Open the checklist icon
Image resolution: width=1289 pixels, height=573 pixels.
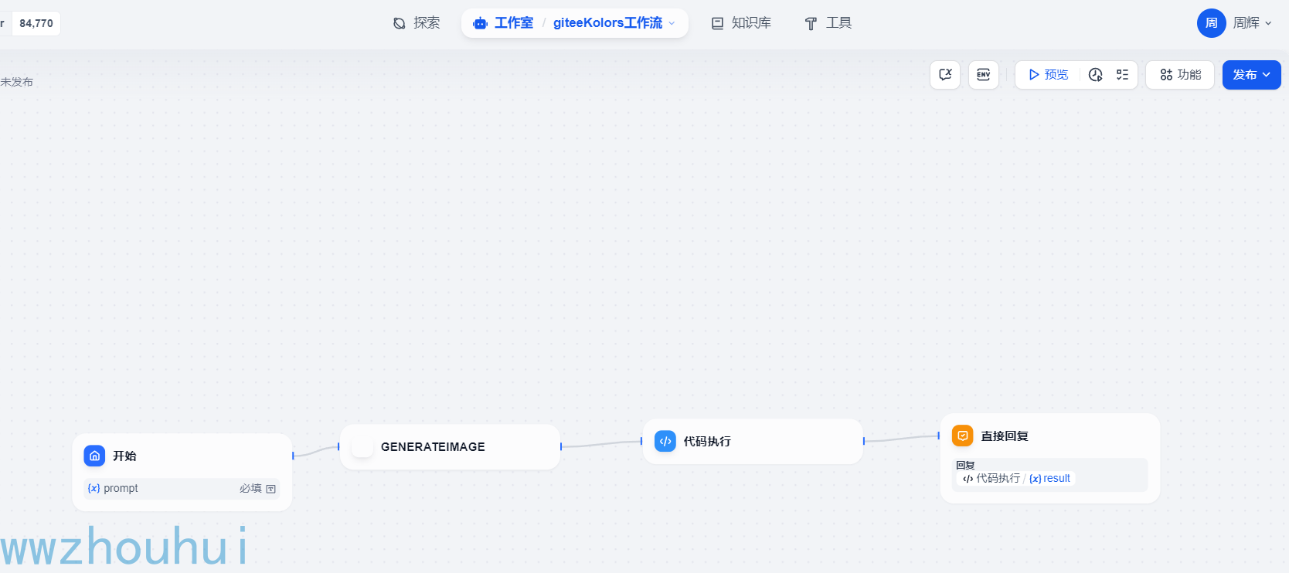pyautogui.click(x=1122, y=75)
